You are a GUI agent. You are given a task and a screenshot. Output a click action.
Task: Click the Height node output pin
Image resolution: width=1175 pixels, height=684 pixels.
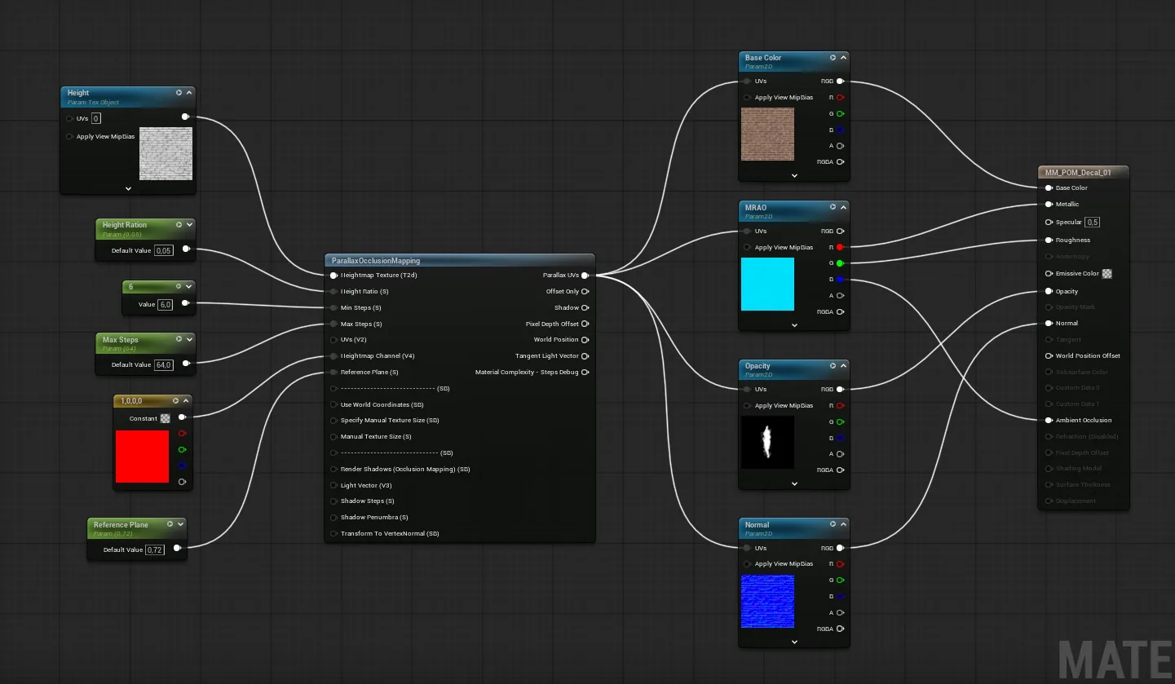186,117
